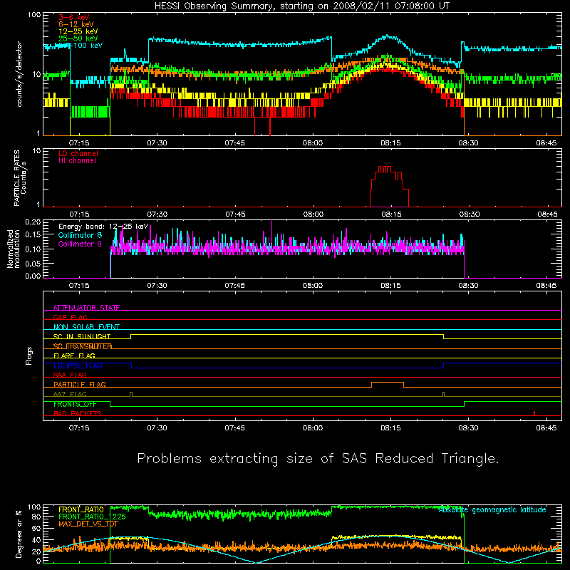Screen dimensions: 570x570
Task: Click the 08:00 tick label under particle rates plot
Action: pos(313,214)
